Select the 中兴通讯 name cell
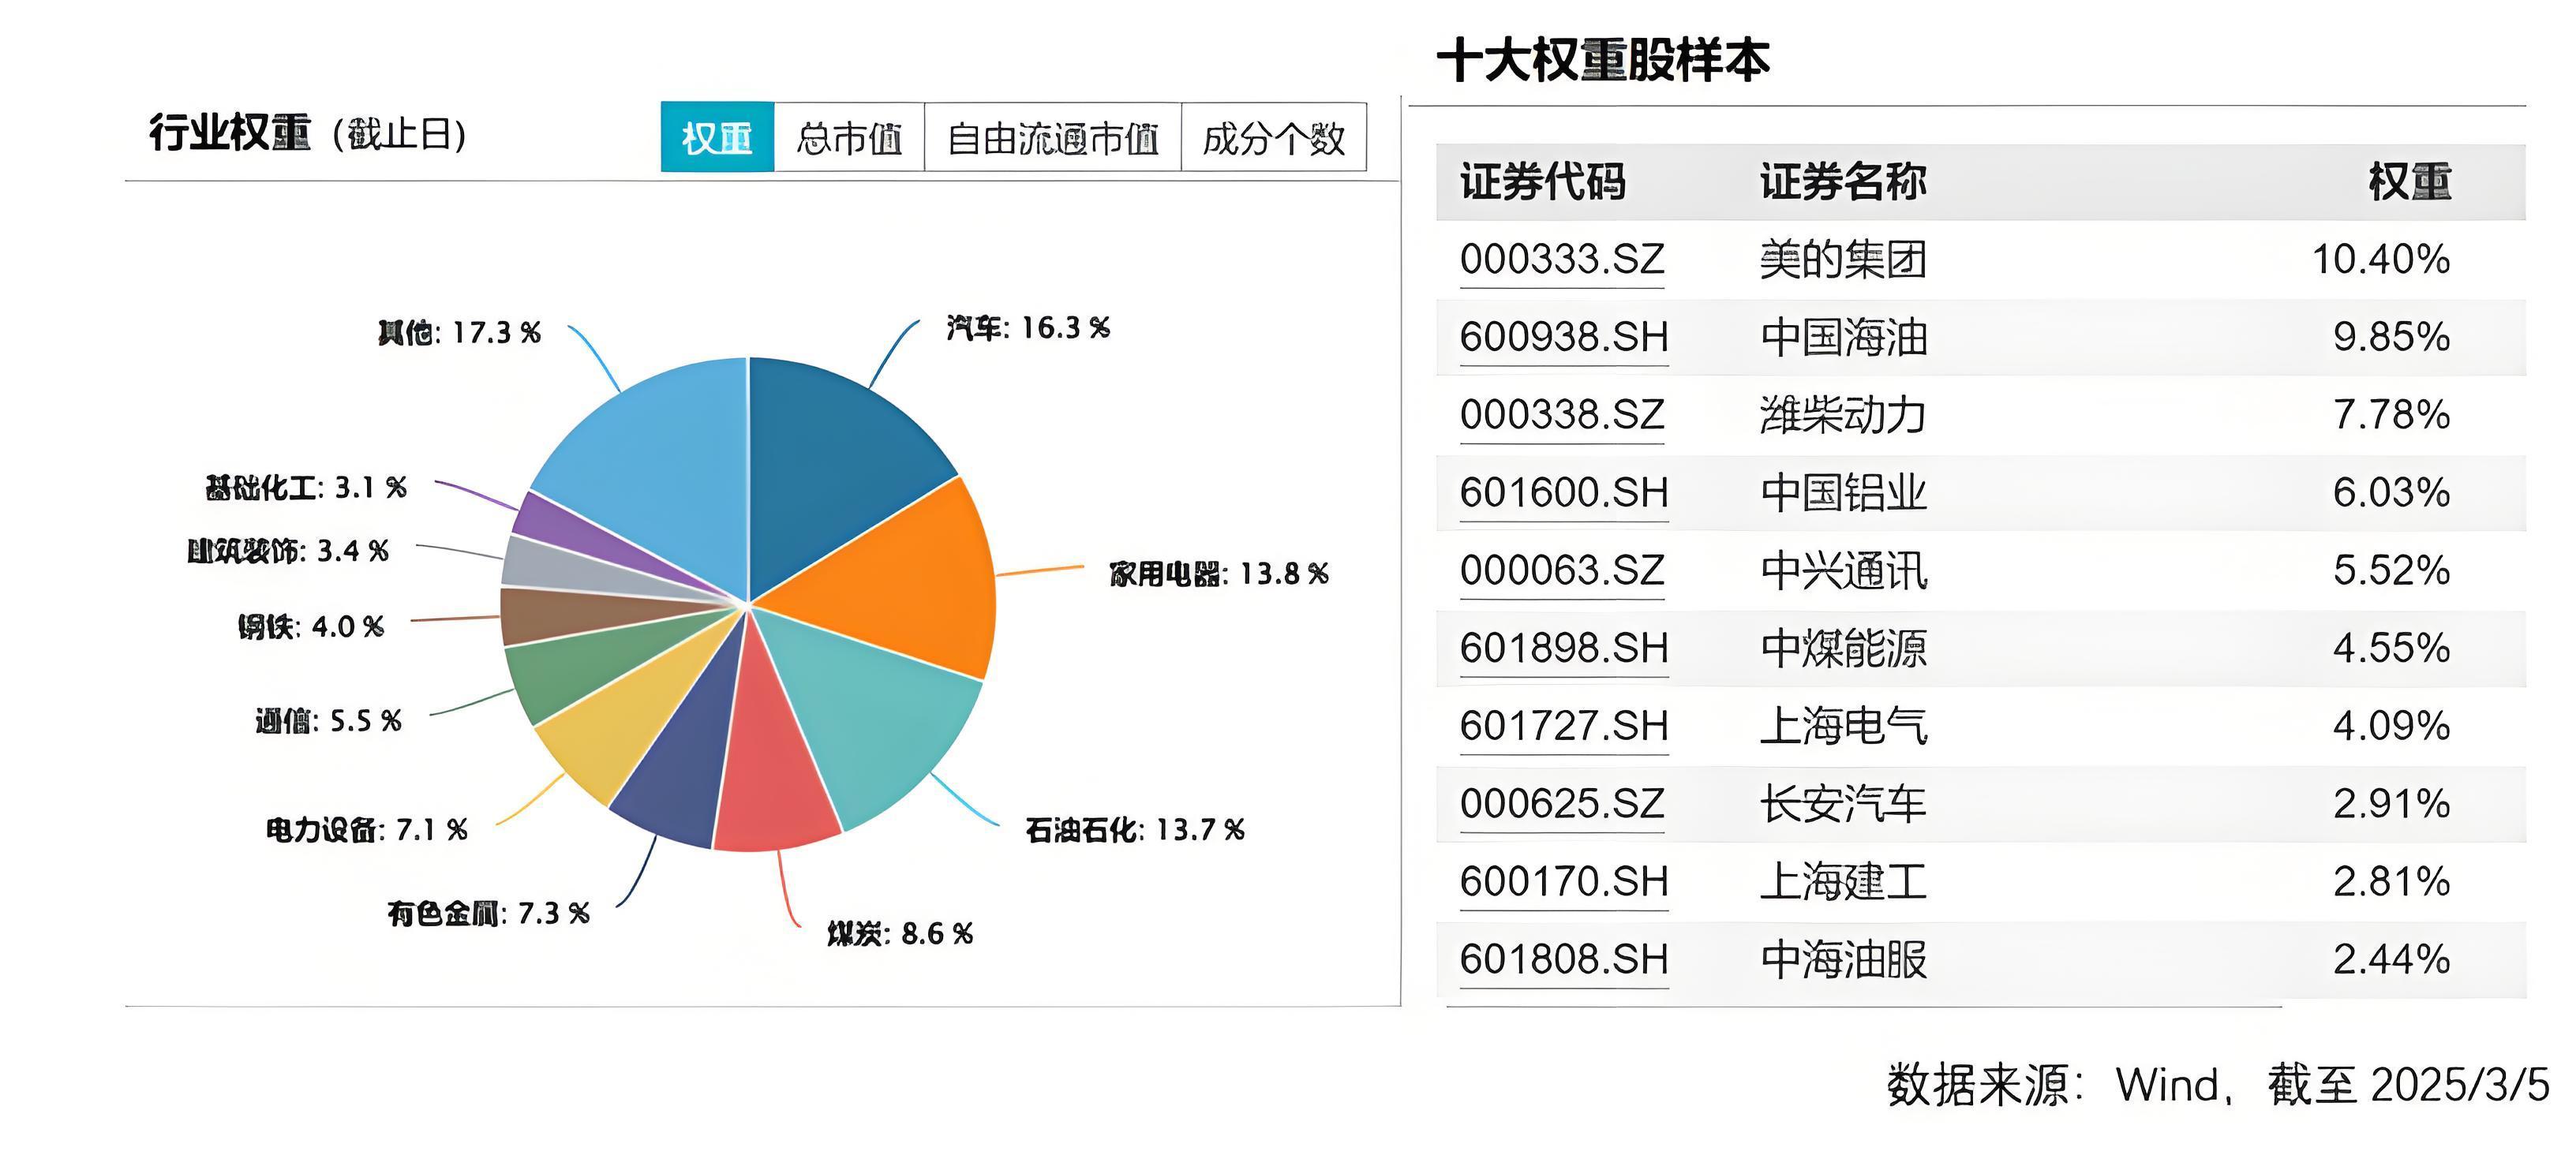 coord(1843,571)
